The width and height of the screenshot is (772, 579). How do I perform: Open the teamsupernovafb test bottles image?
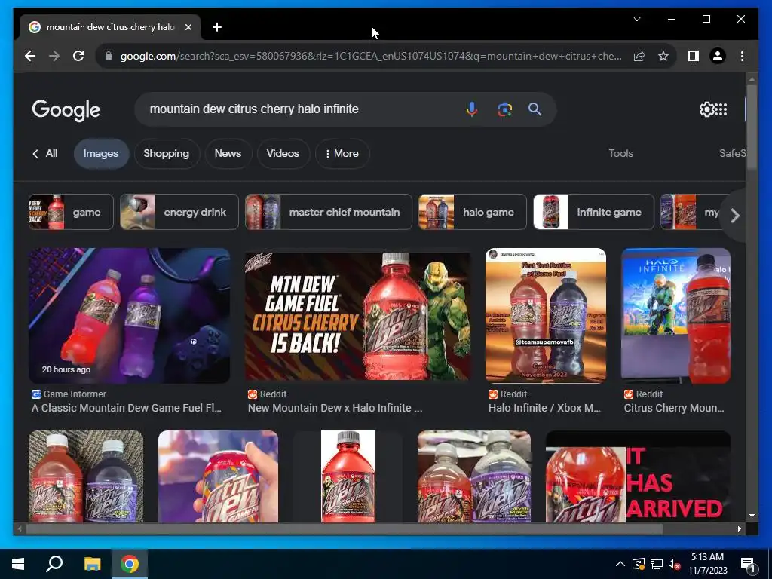(x=546, y=316)
